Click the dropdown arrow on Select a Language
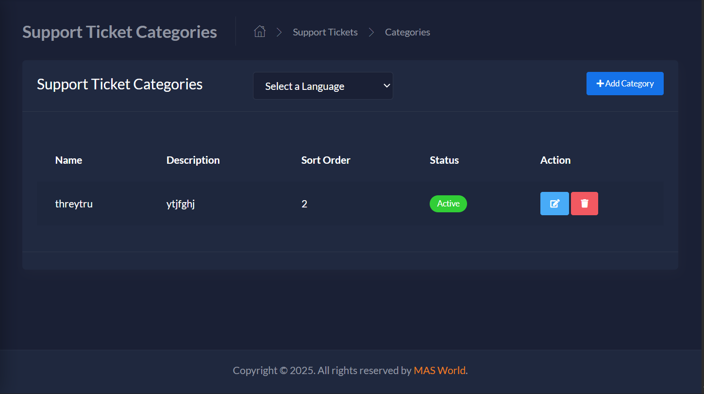704x394 pixels. tap(386, 86)
